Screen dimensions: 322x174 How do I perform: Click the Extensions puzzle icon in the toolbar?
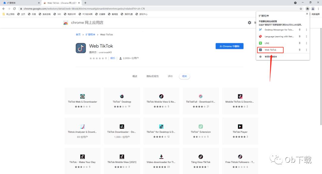[307, 9]
